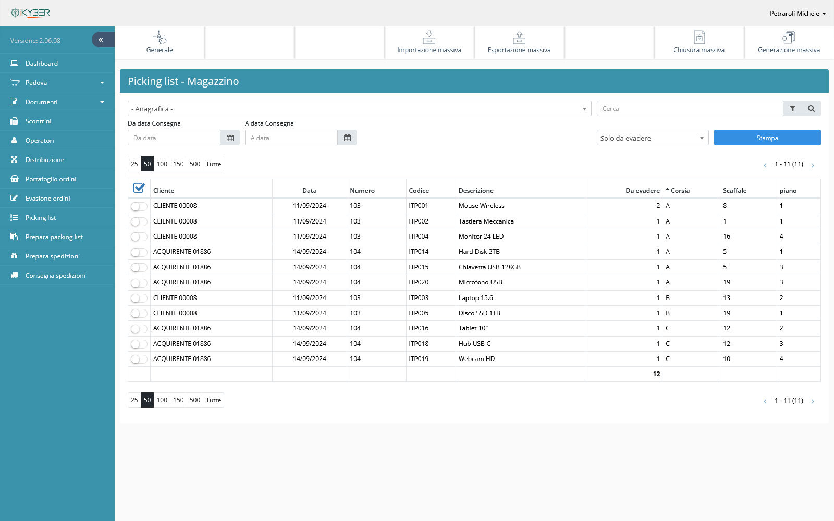Set top page size to Tutte

pos(213,164)
